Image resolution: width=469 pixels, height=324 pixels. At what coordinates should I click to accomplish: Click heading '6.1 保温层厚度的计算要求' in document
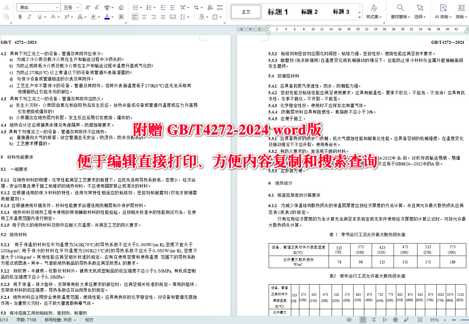tap(294, 195)
